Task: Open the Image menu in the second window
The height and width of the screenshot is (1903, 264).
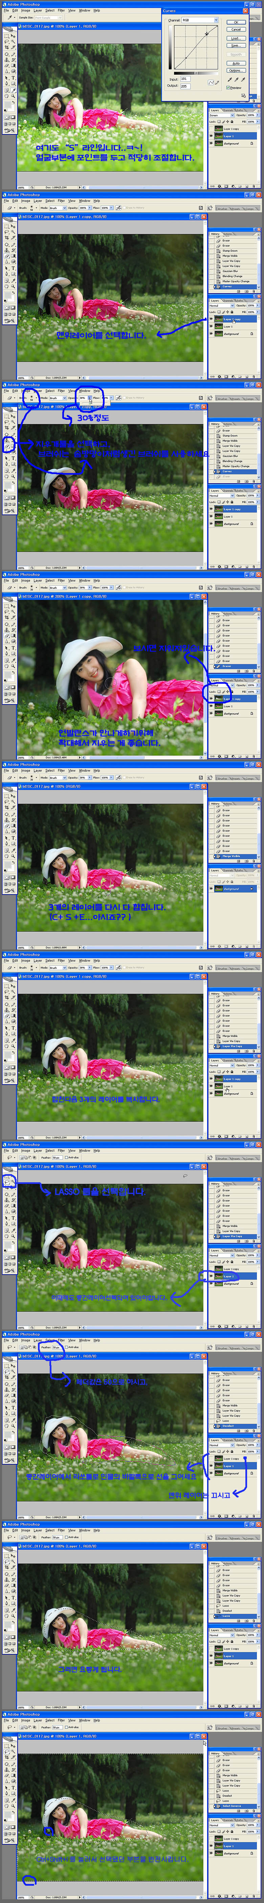Action: (25, 200)
